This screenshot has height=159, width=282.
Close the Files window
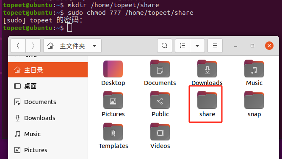[x=269, y=46]
